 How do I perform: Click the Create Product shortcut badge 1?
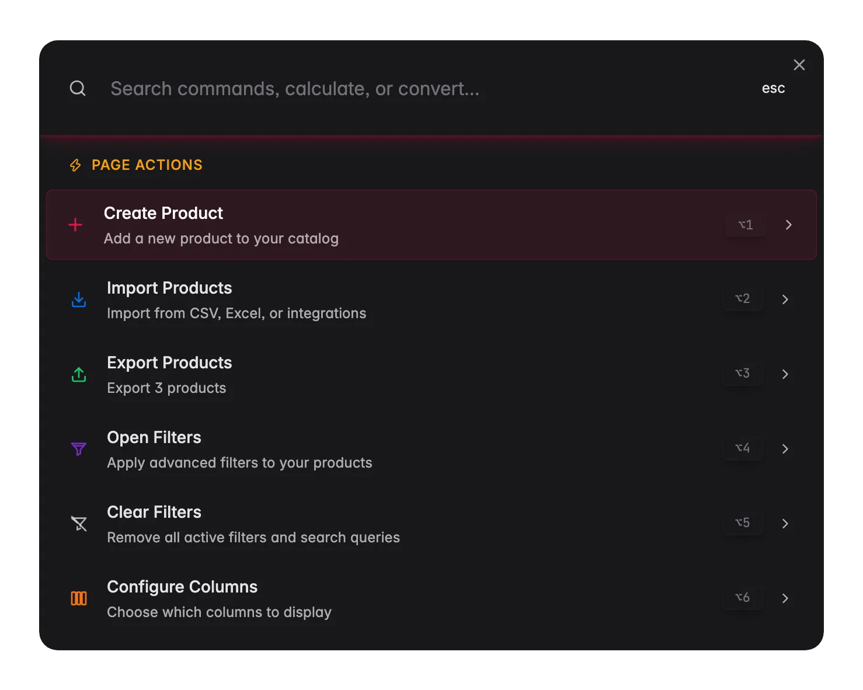(x=746, y=225)
